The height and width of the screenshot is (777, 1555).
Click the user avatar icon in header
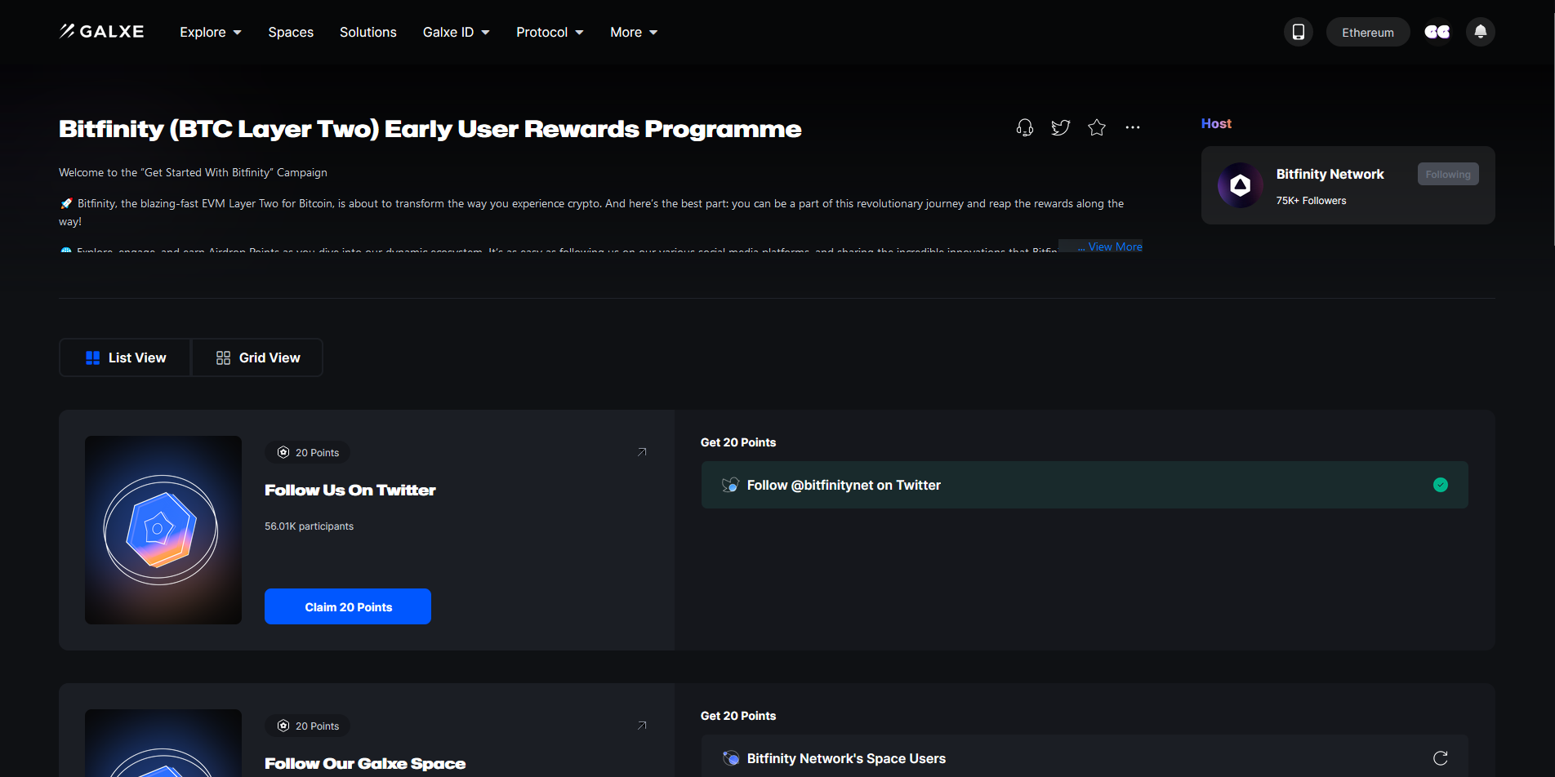1437,32
